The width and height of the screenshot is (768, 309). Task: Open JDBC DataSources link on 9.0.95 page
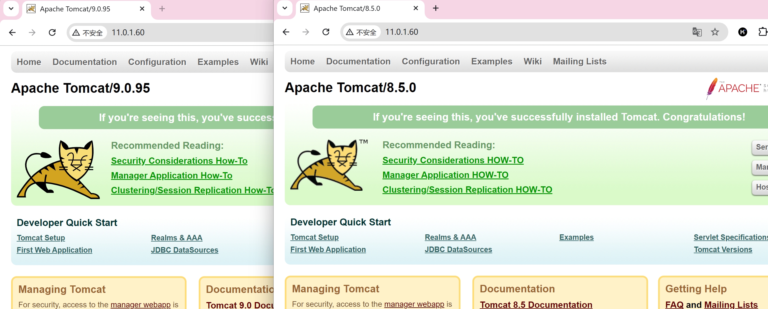tap(185, 250)
